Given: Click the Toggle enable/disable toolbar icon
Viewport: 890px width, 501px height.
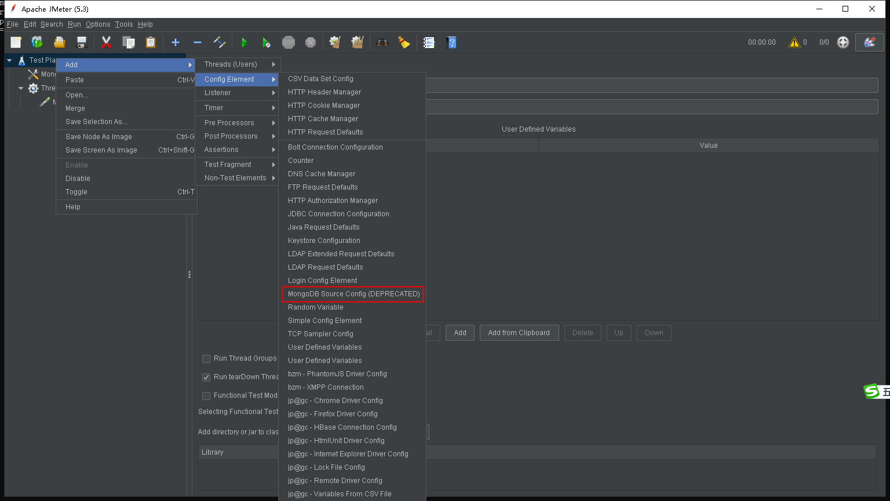Looking at the screenshot, I should click(220, 42).
